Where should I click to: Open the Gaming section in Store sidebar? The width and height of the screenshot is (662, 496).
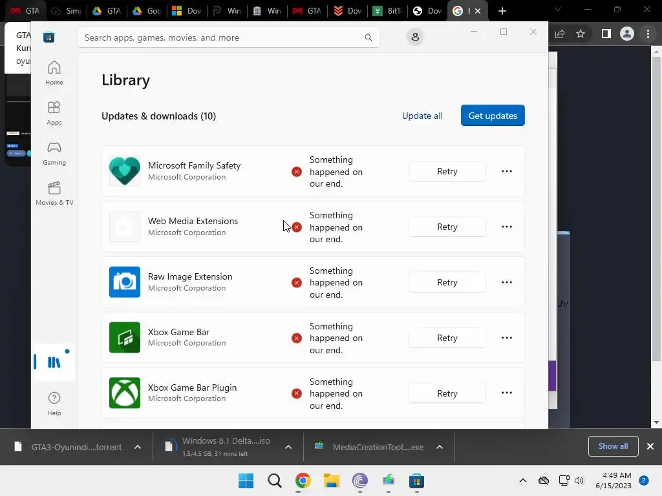point(54,153)
